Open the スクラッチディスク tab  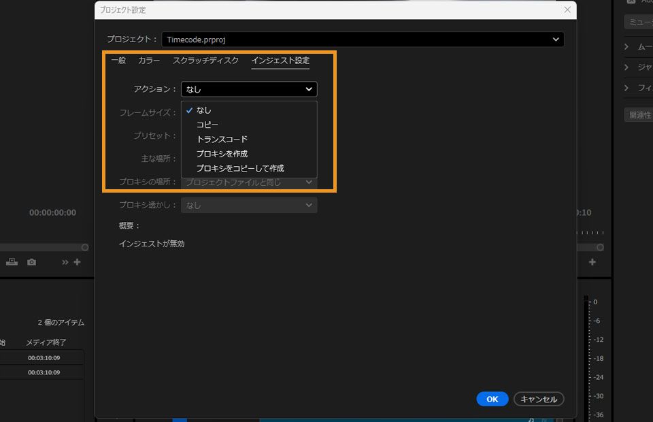tap(205, 60)
